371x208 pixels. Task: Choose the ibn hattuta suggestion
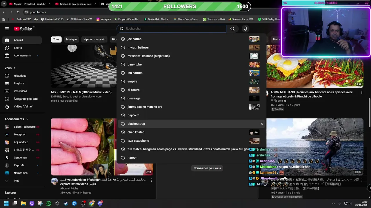(191, 73)
